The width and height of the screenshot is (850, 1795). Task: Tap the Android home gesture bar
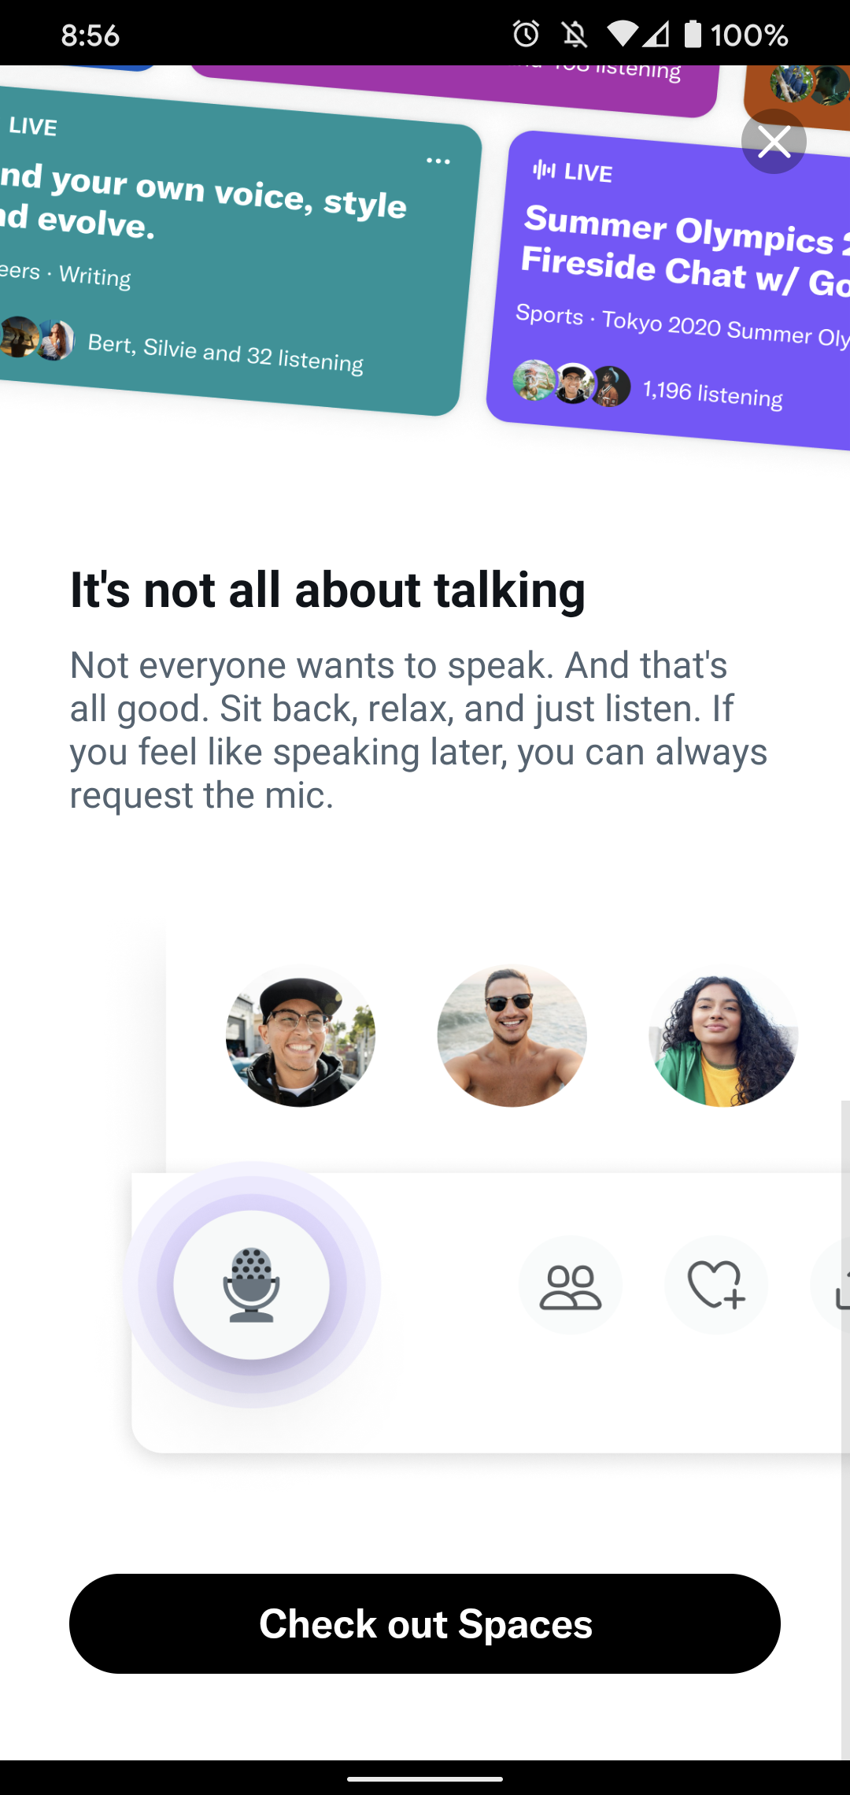[x=425, y=1778]
